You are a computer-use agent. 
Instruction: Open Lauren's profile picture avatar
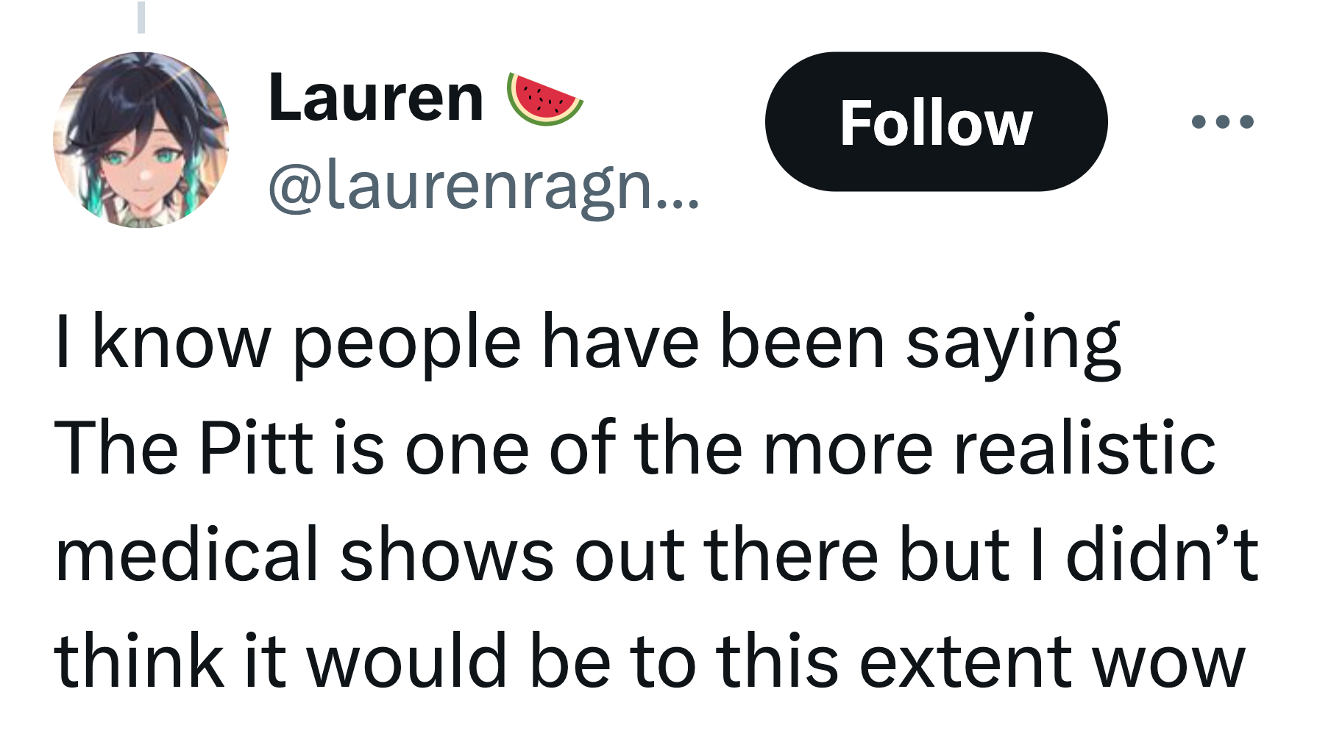(141, 140)
